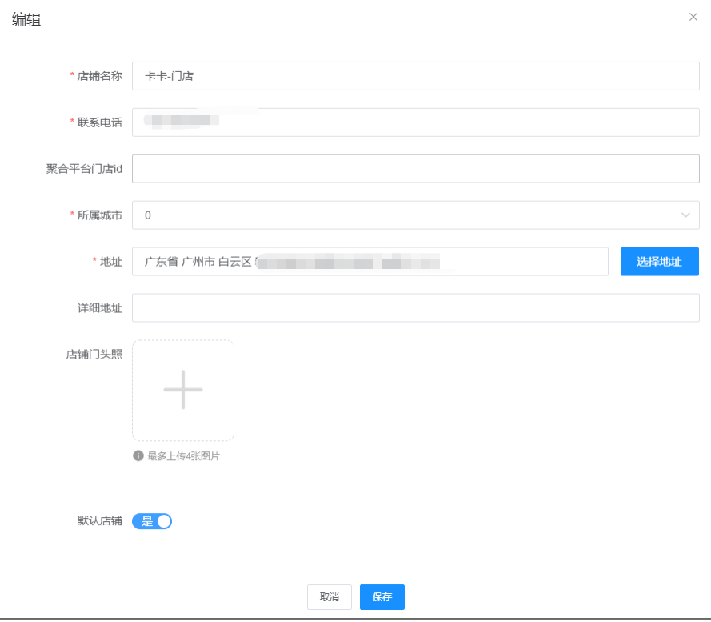This screenshot has width=711, height=622.
Task: Click the 最多上传4张图片 hint text
Action: pos(183,456)
